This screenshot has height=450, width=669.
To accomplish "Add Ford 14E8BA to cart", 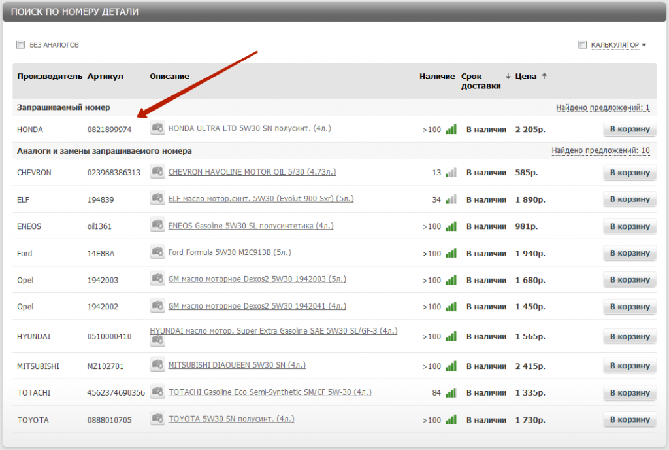I will (630, 253).
